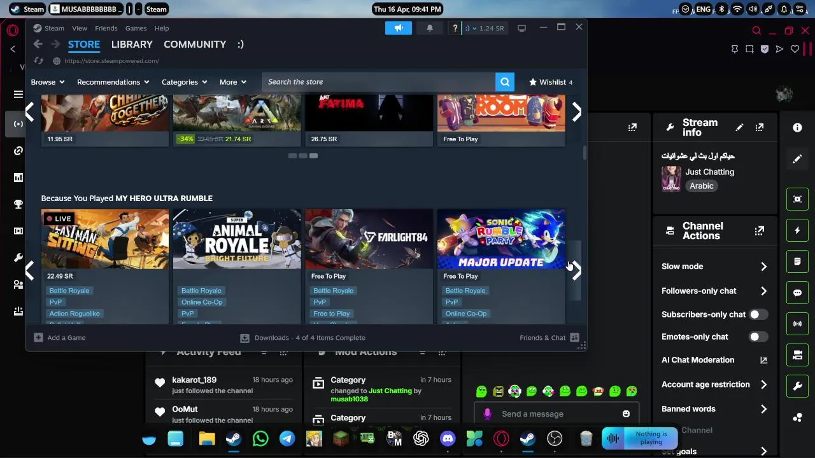This screenshot has width=815, height=458.
Task: Click the Arabic language tag
Action: click(702, 186)
